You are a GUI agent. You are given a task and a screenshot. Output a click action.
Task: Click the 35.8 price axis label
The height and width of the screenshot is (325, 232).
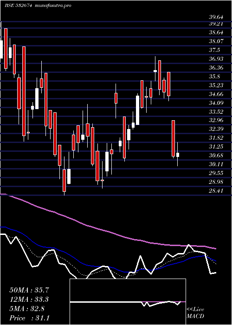pos(214,77)
